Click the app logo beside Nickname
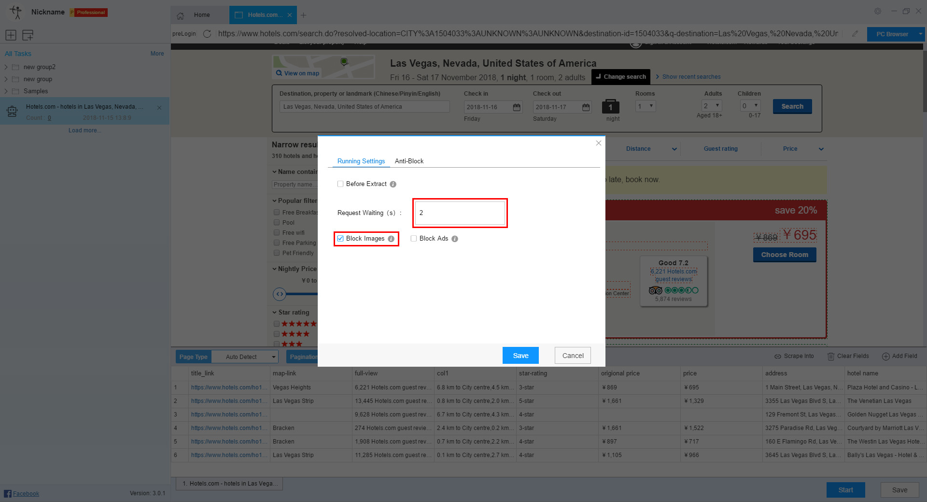 [x=16, y=12]
